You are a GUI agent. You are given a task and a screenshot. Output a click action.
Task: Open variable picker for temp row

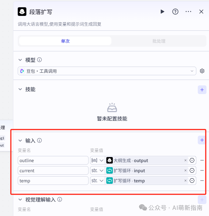tap(192, 181)
